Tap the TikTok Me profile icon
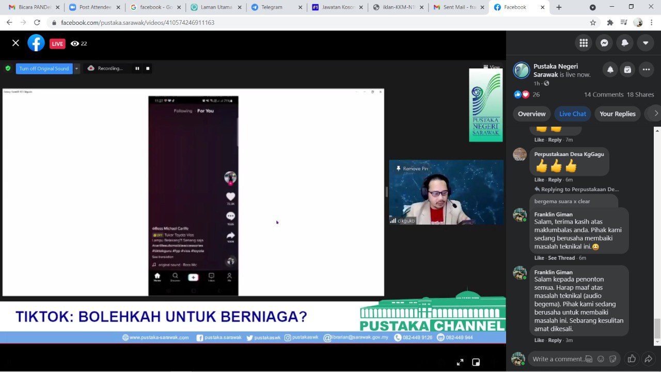661x372 pixels. 229,277
